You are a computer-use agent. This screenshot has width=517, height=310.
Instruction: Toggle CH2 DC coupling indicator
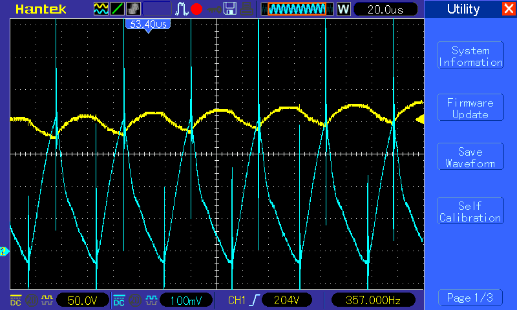click(x=119, y=300)
